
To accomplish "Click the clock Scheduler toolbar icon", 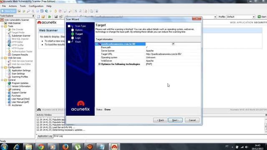I will (x=91, y=11).
